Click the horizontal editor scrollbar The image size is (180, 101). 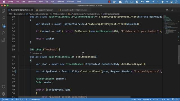tap(74, 97)
